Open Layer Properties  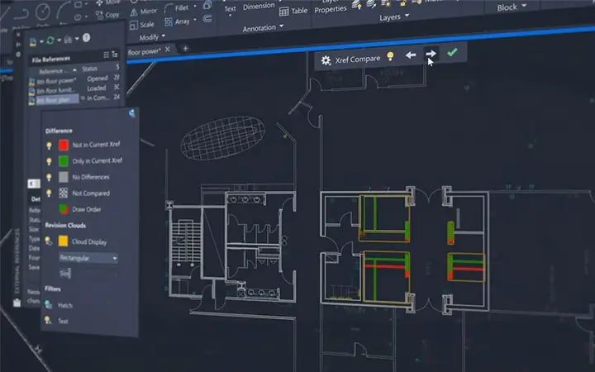(331, 7)
